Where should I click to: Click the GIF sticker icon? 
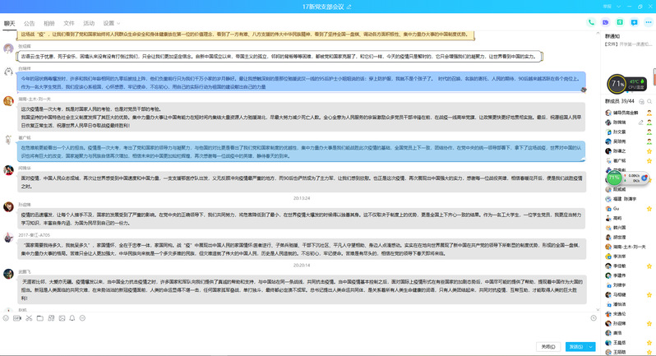(16, 317)
